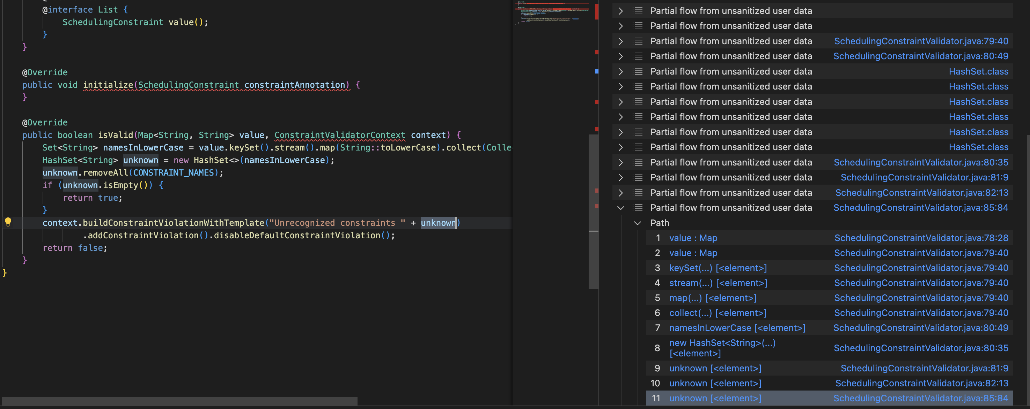
Task: Click the 'ConstraintValidatorContext' type in the code
Action: pos(340,135)
